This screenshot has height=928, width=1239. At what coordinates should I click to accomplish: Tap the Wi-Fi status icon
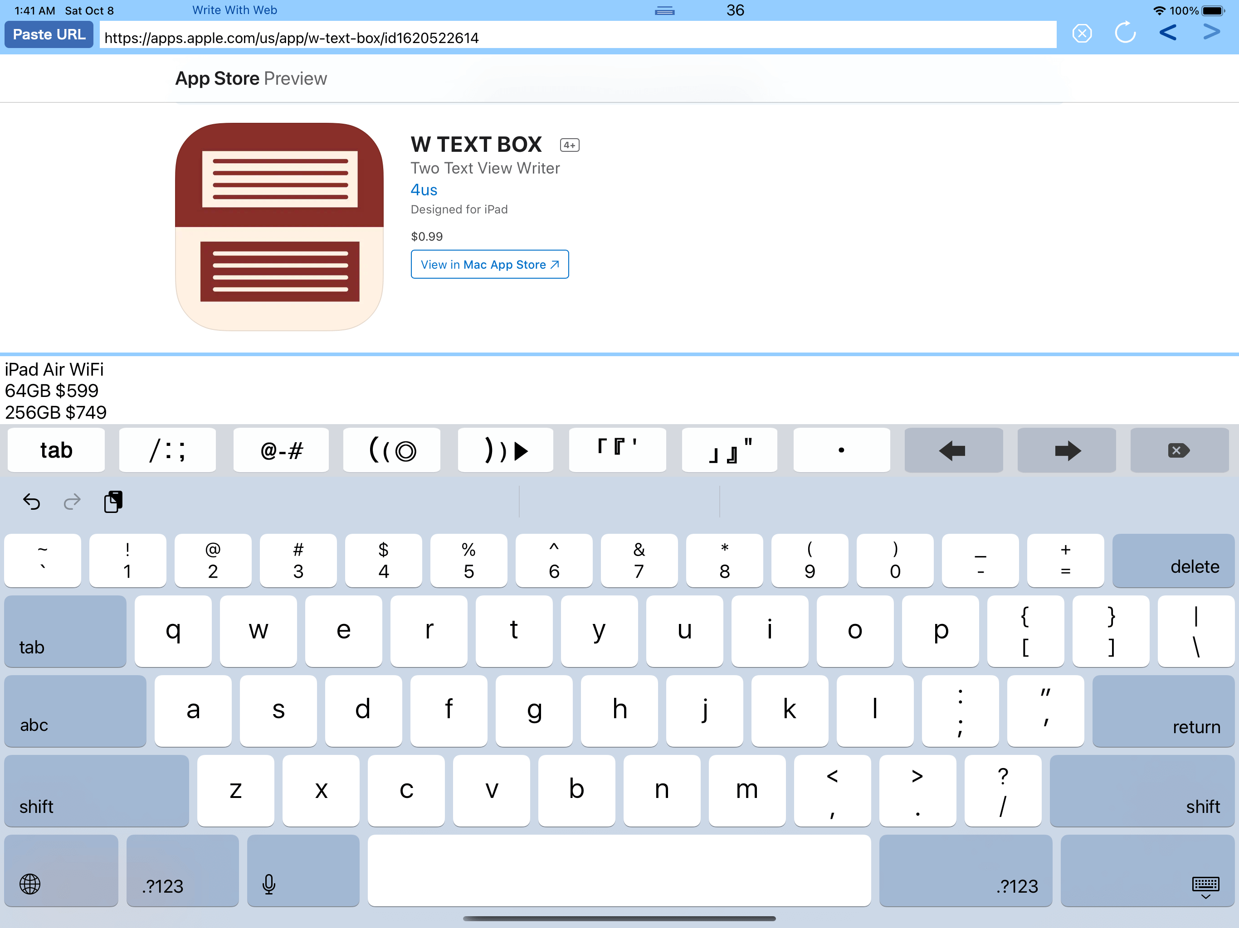[x=1159, y=10]
